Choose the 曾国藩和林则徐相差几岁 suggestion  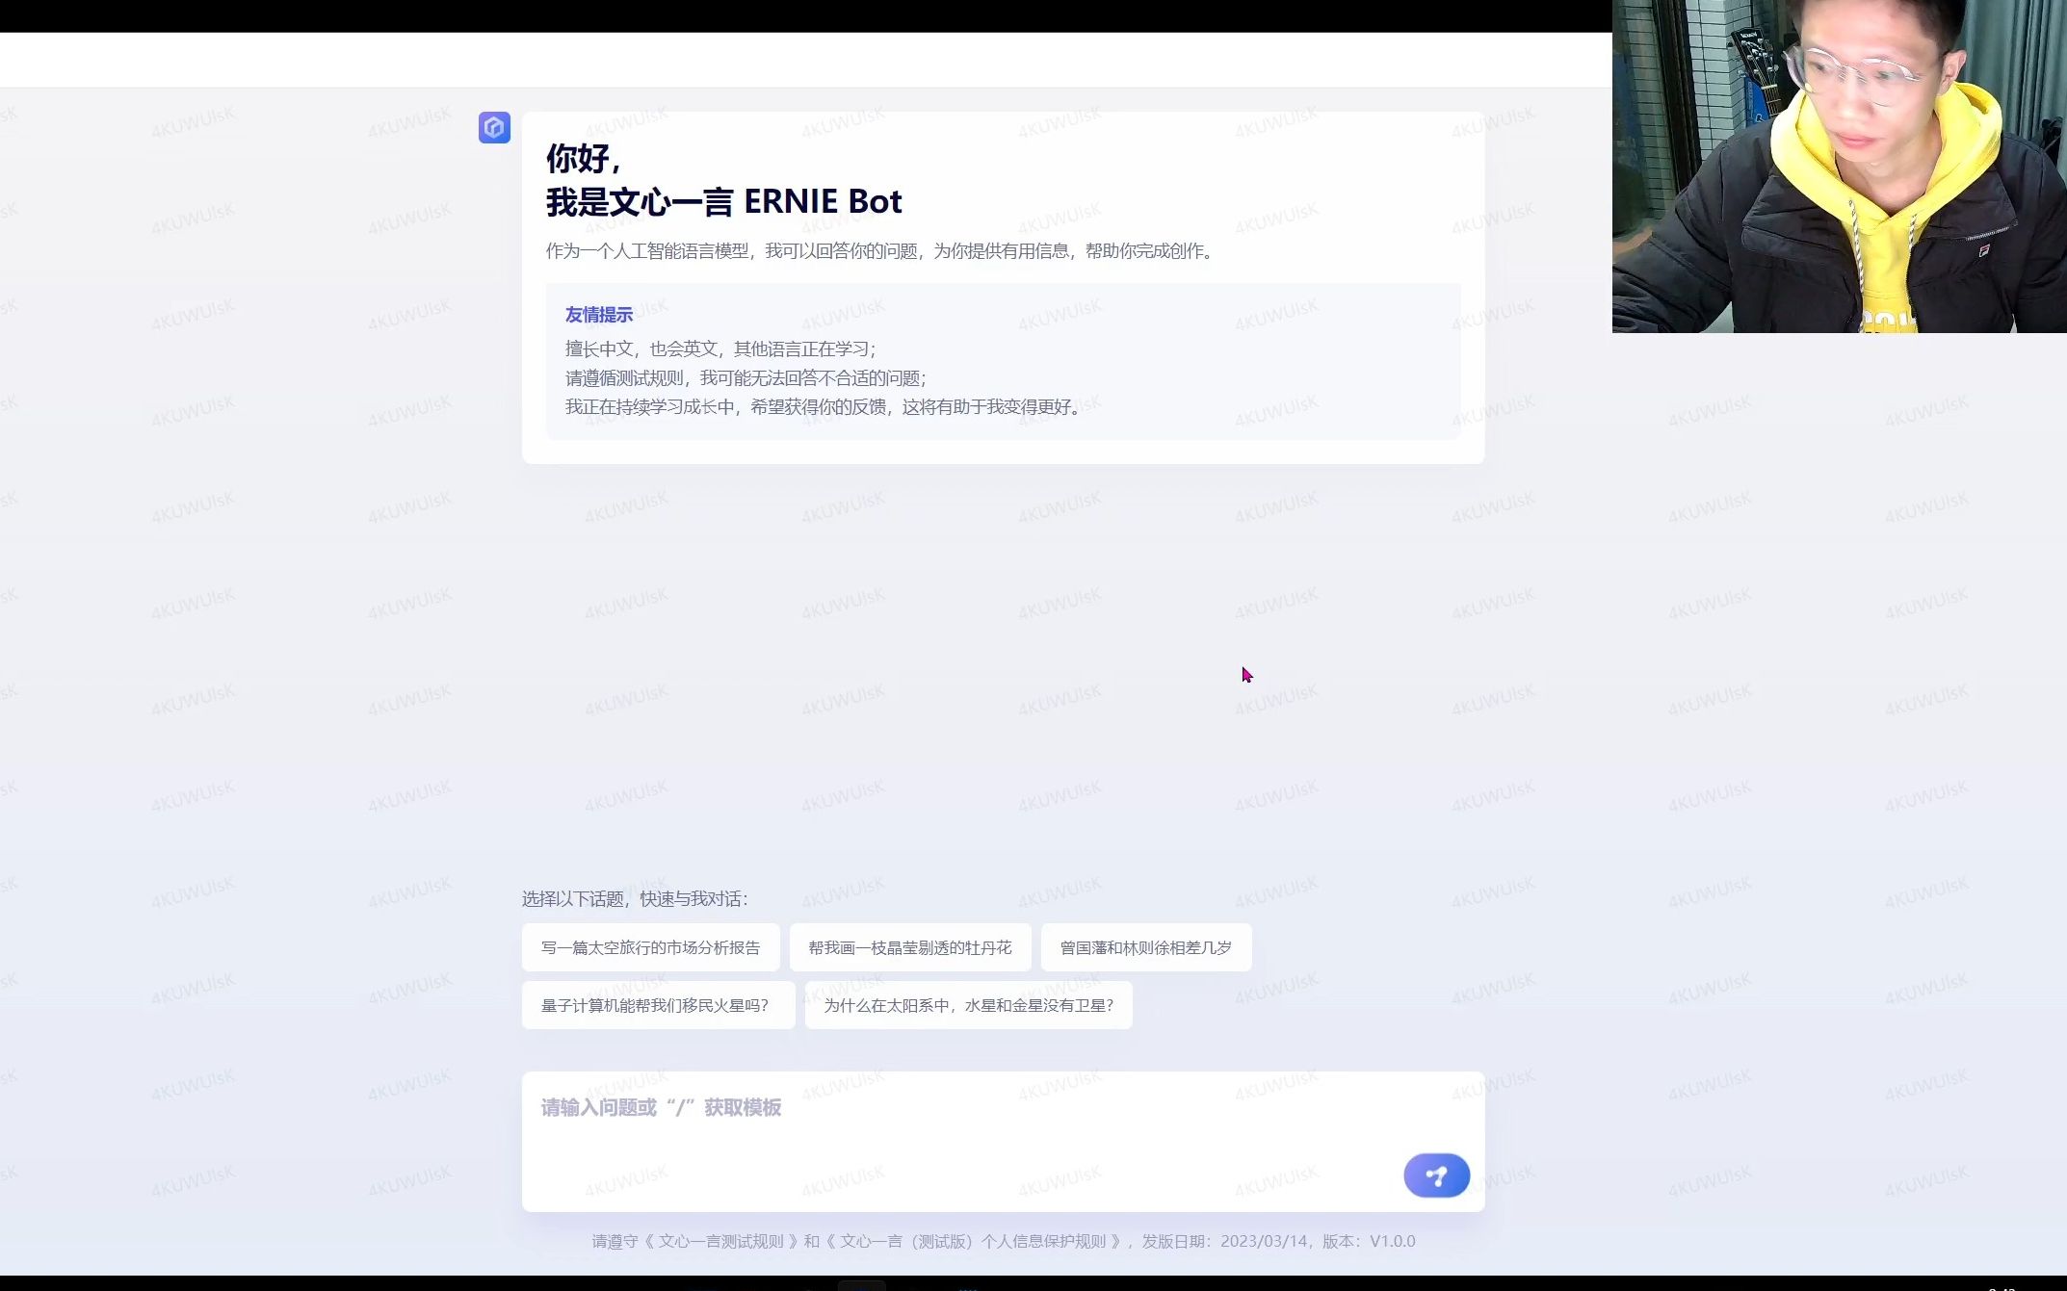tap(1146, 947)
